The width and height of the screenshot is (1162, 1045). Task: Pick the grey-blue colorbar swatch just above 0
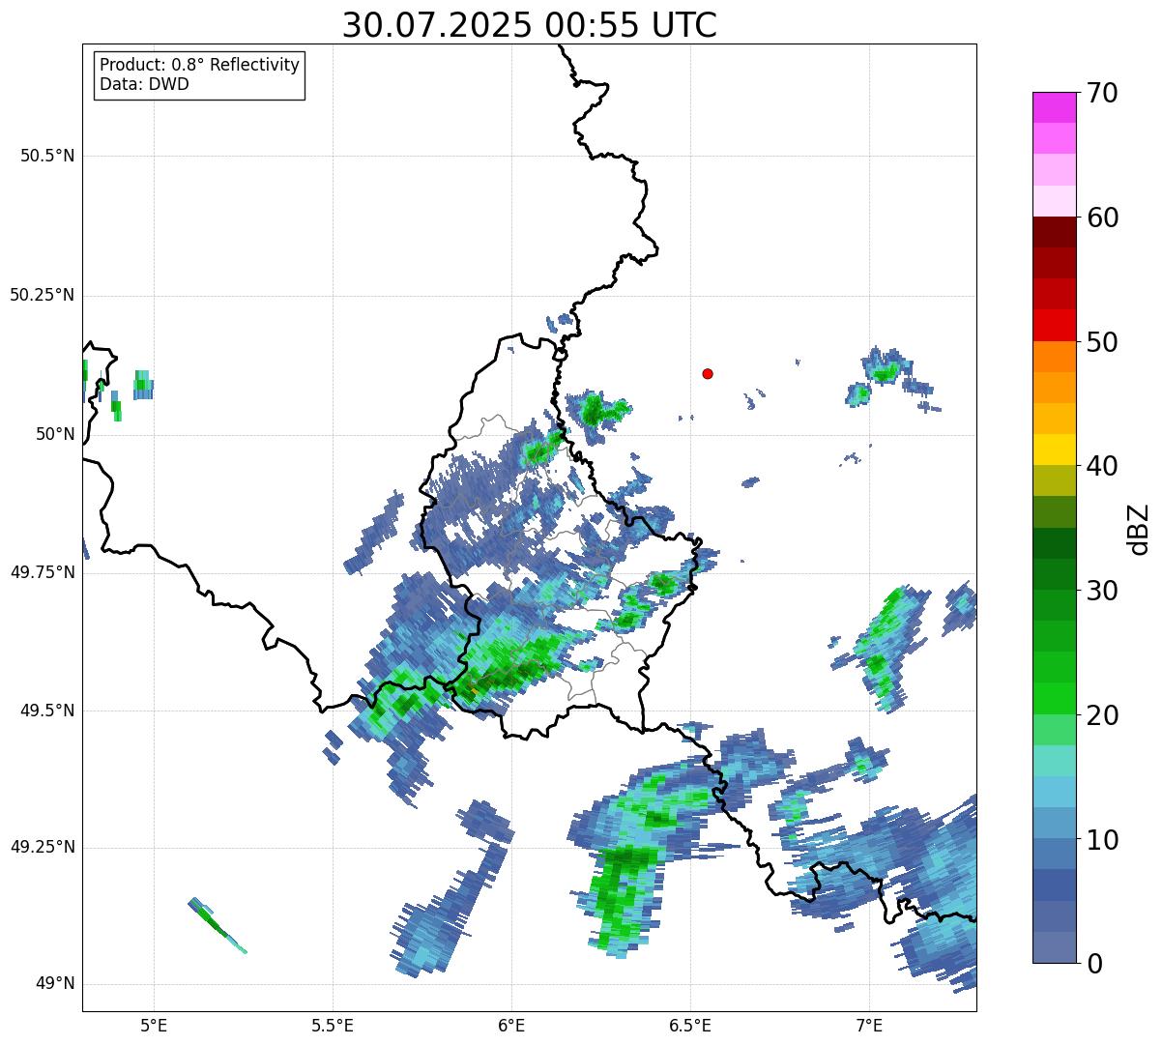click(x=1054, y=947)
